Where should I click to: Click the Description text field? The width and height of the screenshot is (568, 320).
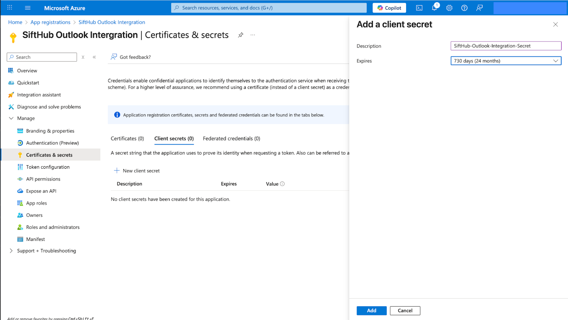[x=506, y=46]
